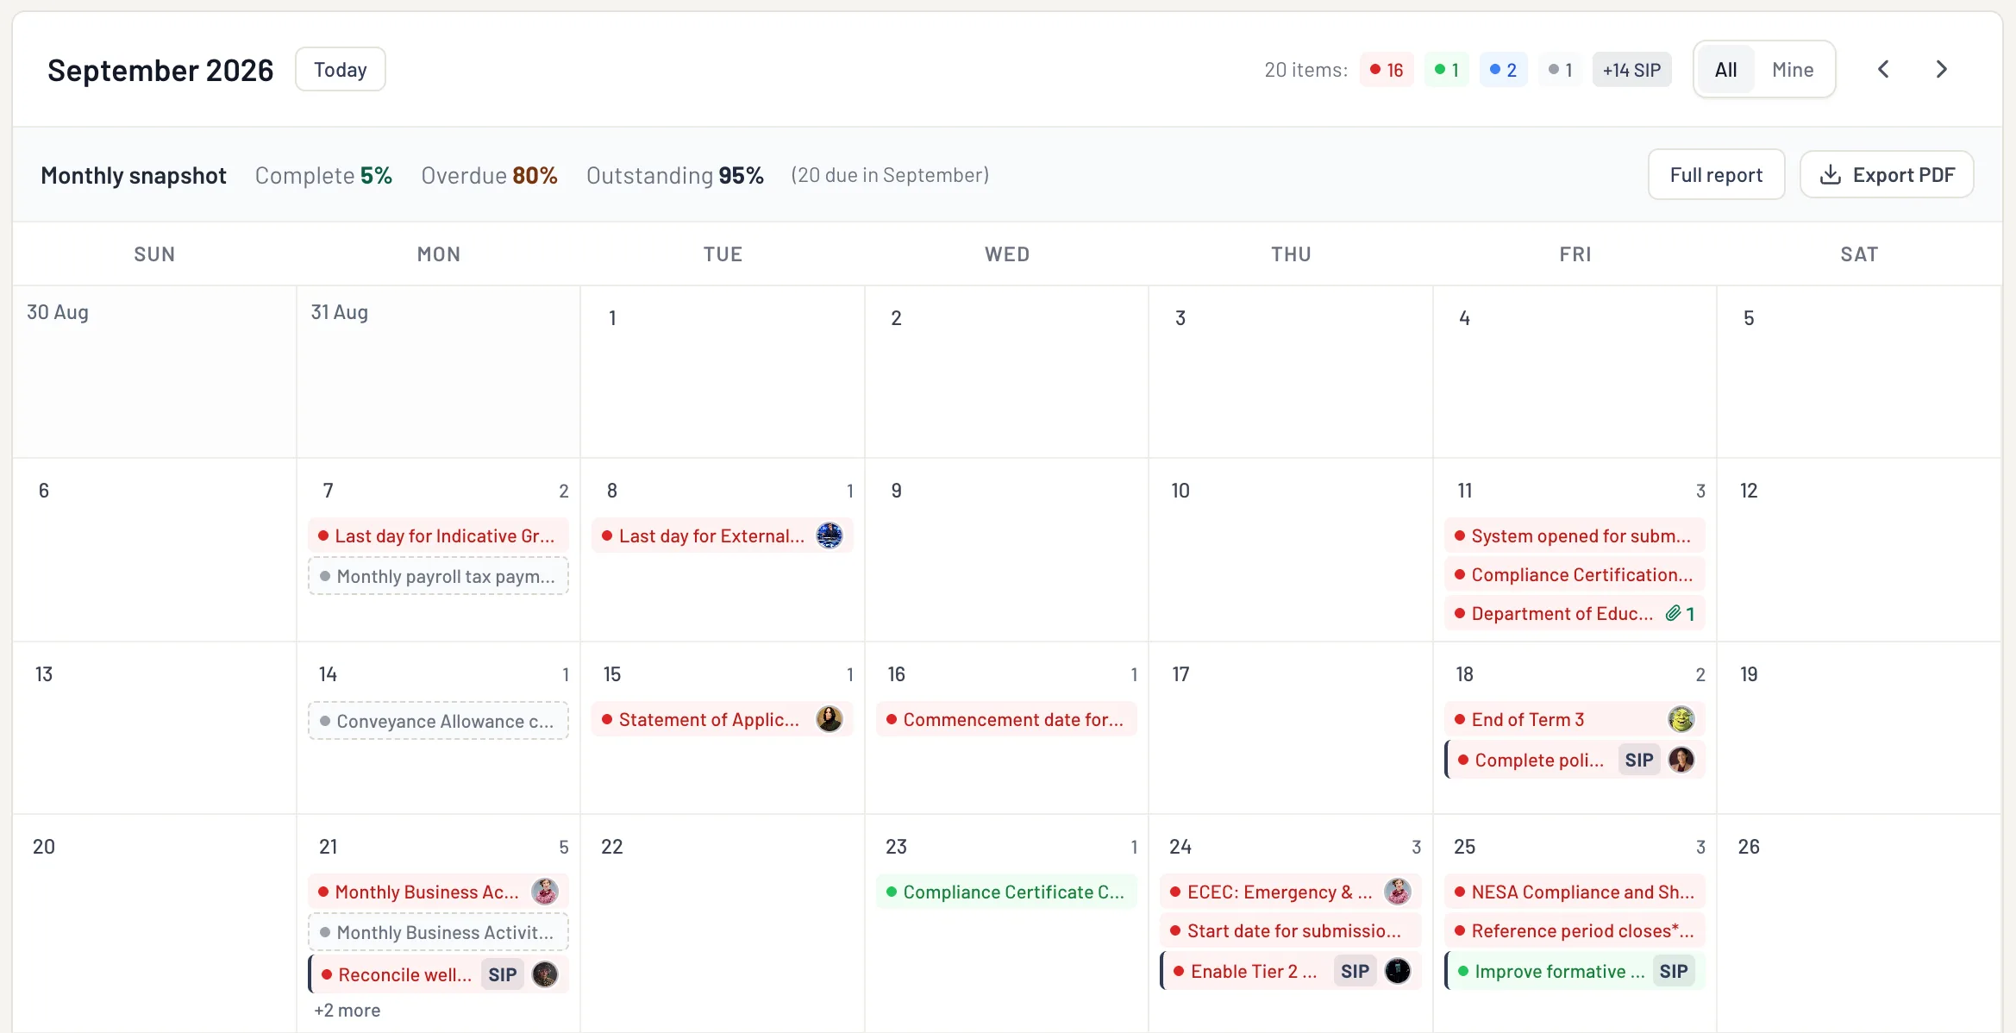The width and height of the screenshot is (2016, 1033).
Task: Open assignee avatar on Monthly Business Ac event
Action: click(x=545, y=892)
